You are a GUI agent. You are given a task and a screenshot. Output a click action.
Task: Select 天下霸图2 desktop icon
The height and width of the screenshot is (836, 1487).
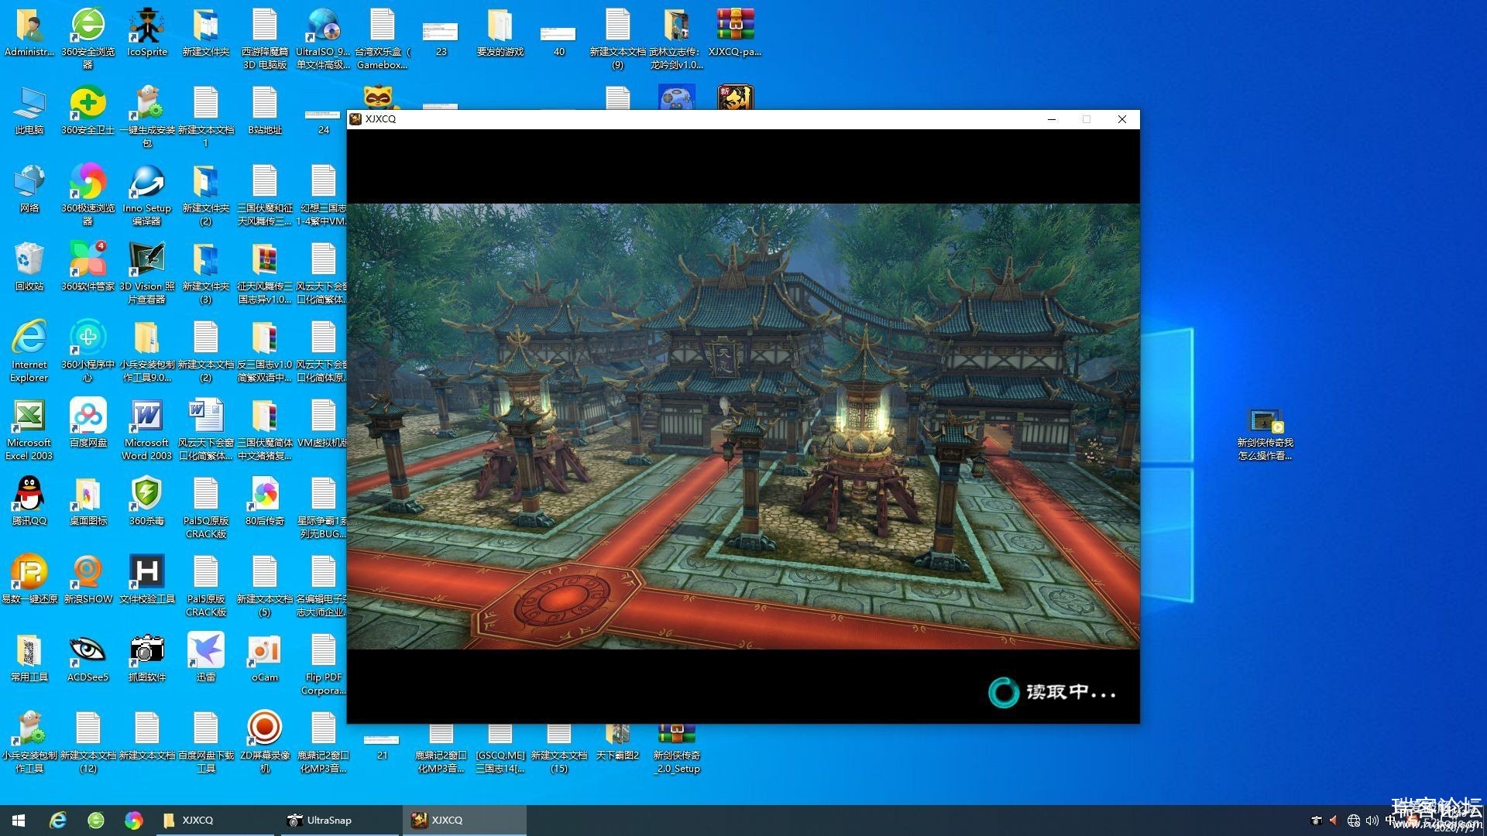click(617, 743)
